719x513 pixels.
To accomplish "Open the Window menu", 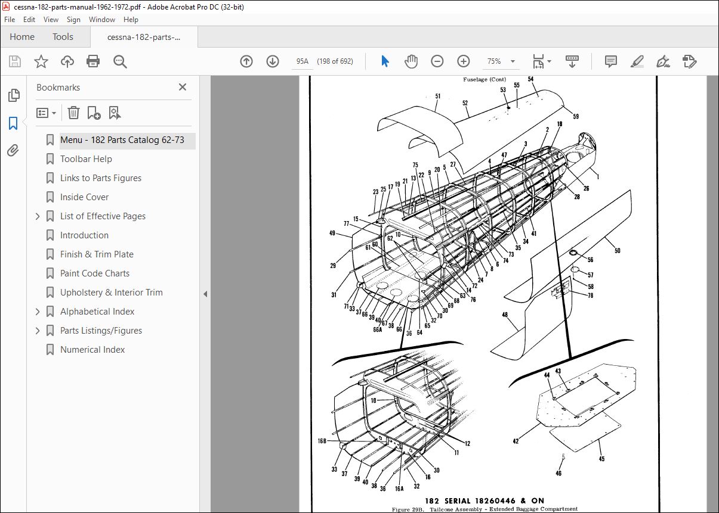I will pos(102,20).
